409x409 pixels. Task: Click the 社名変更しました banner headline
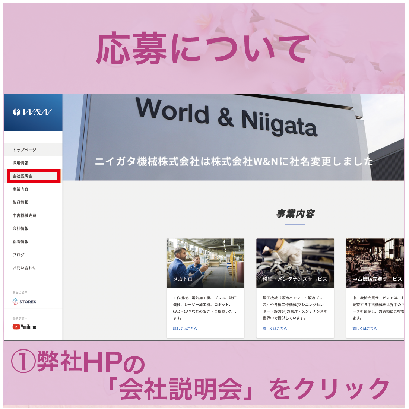point(234,161)
